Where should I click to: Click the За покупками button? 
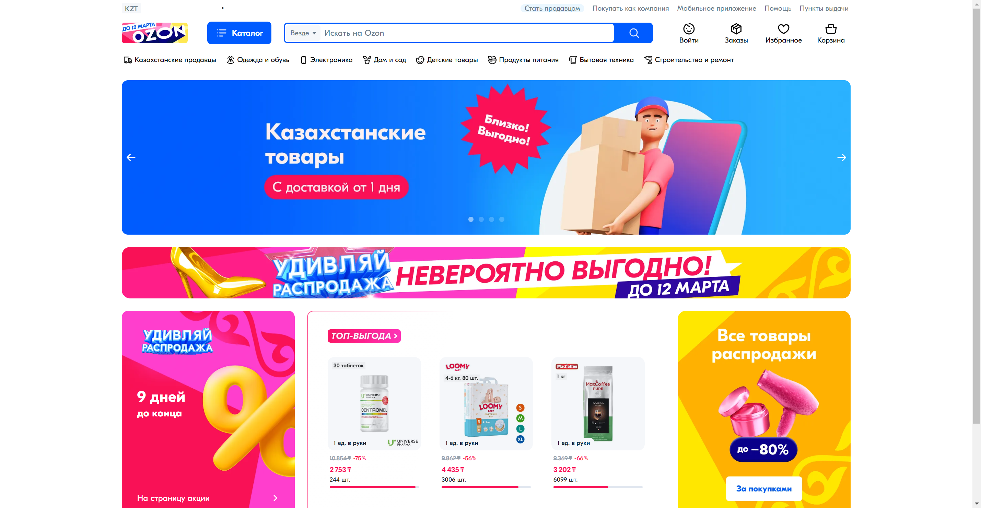tap(764, 488)
